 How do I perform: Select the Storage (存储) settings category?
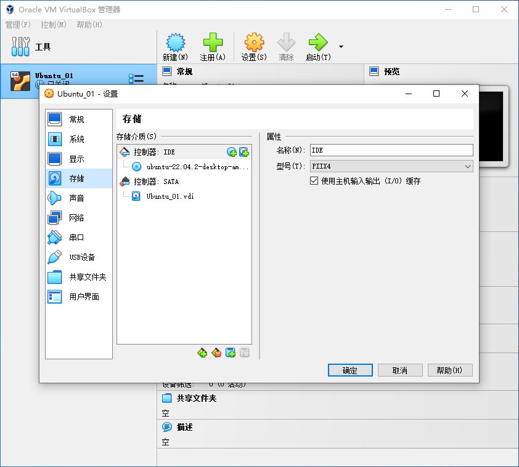[79, 178]
